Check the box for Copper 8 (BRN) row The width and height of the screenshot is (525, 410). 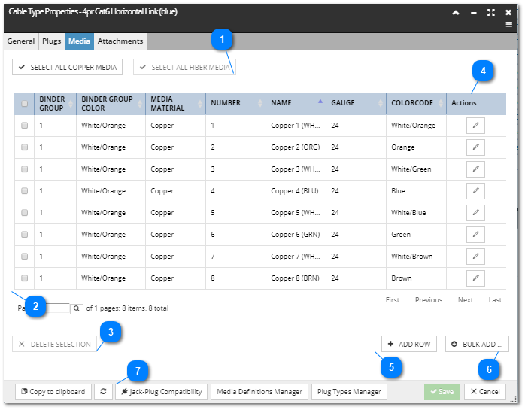24,278
